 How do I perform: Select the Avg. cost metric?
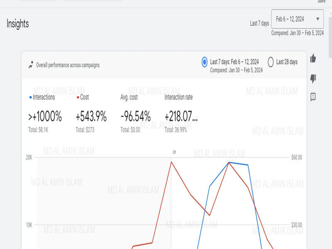click(129, 97)
